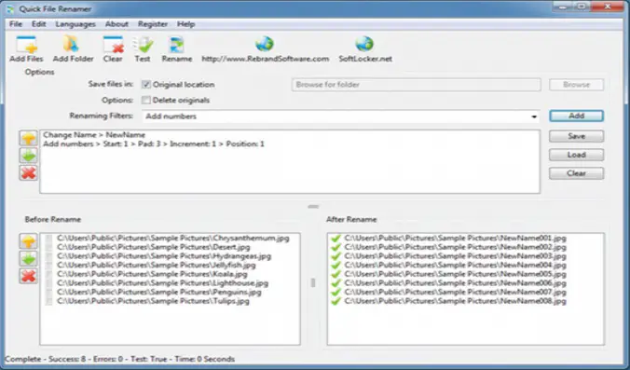This screenshot has height=370, width=630.
Task: Click green checkmark beside NewName004.jpg
Action: [x=336, y=265]
